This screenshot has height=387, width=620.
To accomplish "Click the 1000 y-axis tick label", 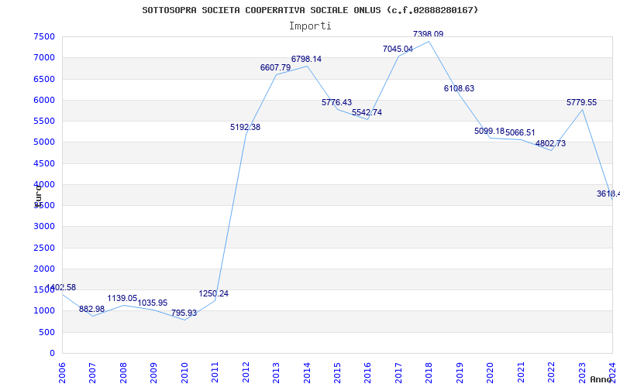I will pos(44,311).
